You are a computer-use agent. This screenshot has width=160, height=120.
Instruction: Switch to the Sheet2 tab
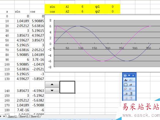(x=23, y=116)
